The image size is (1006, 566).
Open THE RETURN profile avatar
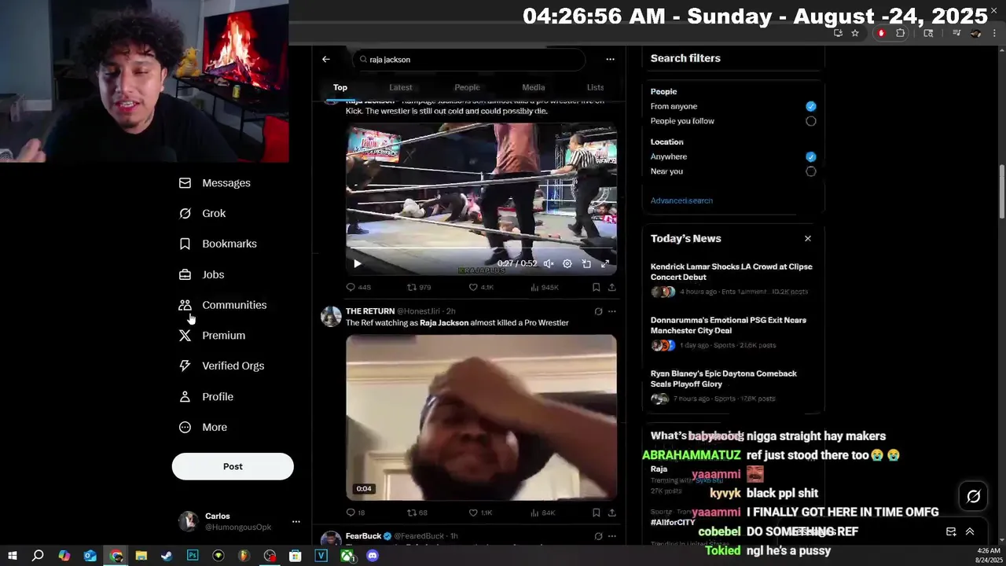click(331, 316)
